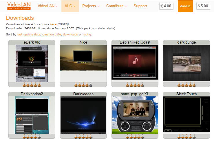Click the cone rating under Nice
This screenshot has width=214, height=142.
83,85
